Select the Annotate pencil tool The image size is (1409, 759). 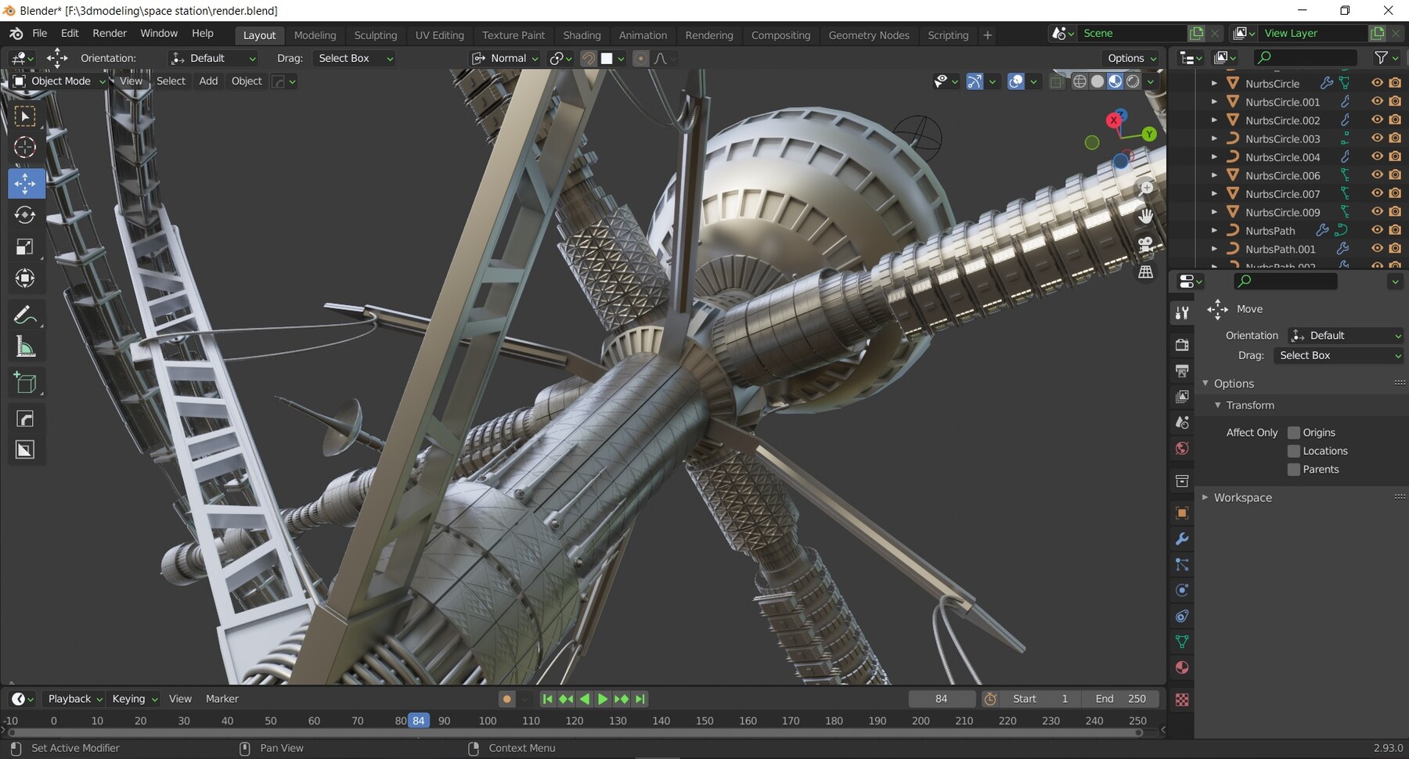[x=25, y=315]
